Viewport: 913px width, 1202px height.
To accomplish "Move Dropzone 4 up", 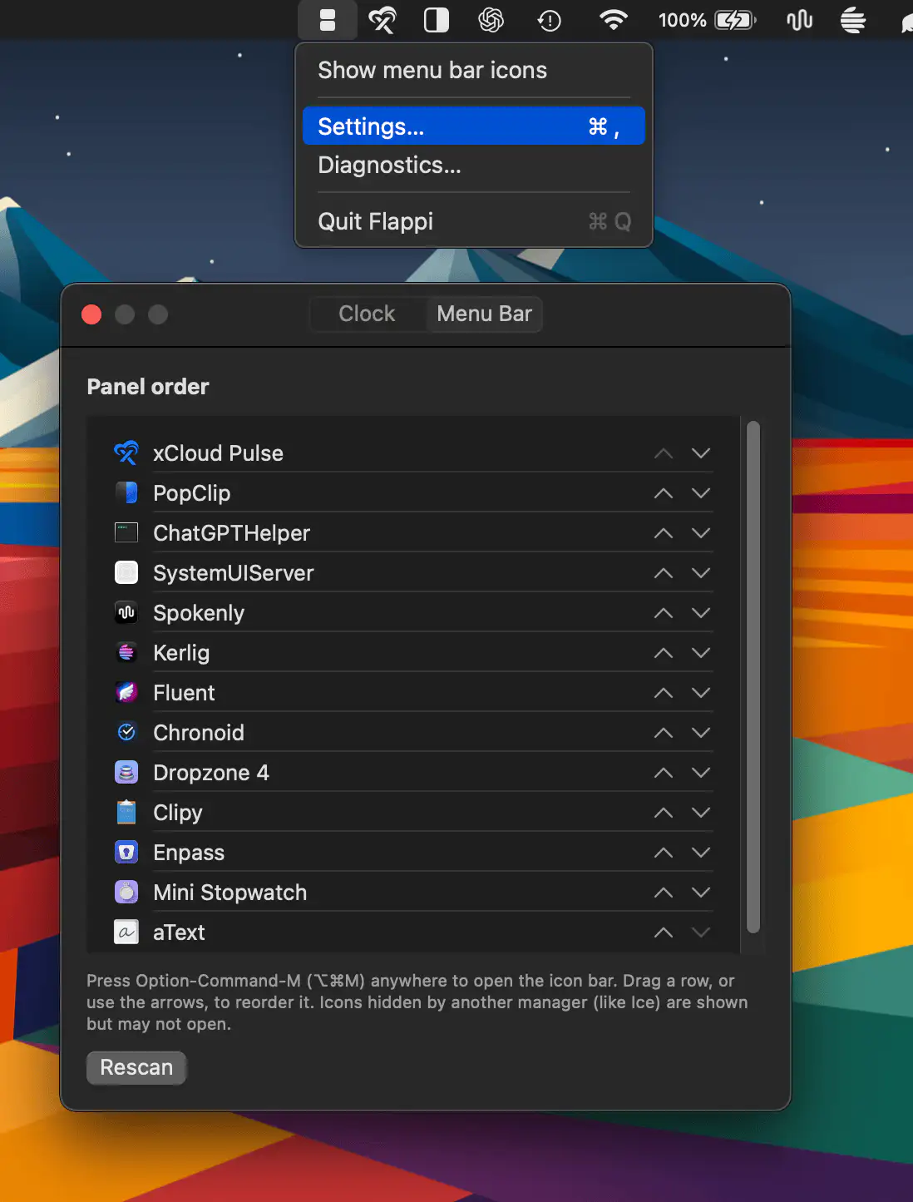I will click(664, 773).
